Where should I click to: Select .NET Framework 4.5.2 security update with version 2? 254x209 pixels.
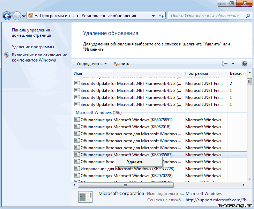point(160,84)
